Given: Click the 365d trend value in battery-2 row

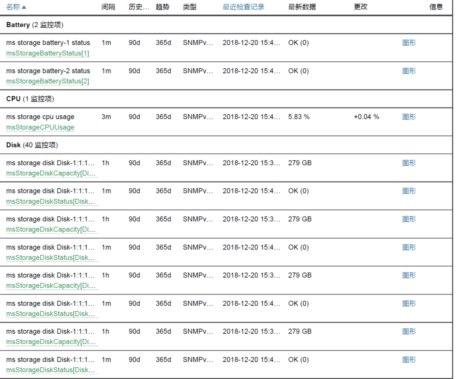Looking at the screenshot, I should (x=163, y=71).
